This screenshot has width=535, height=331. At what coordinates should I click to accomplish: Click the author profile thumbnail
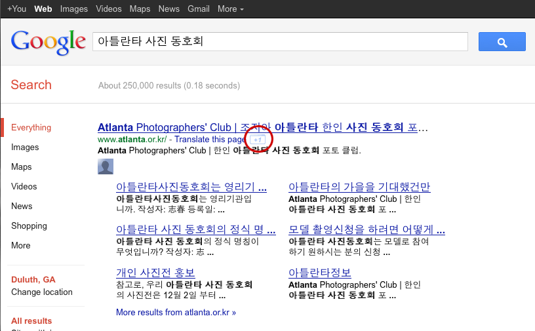tap(106, 167)
